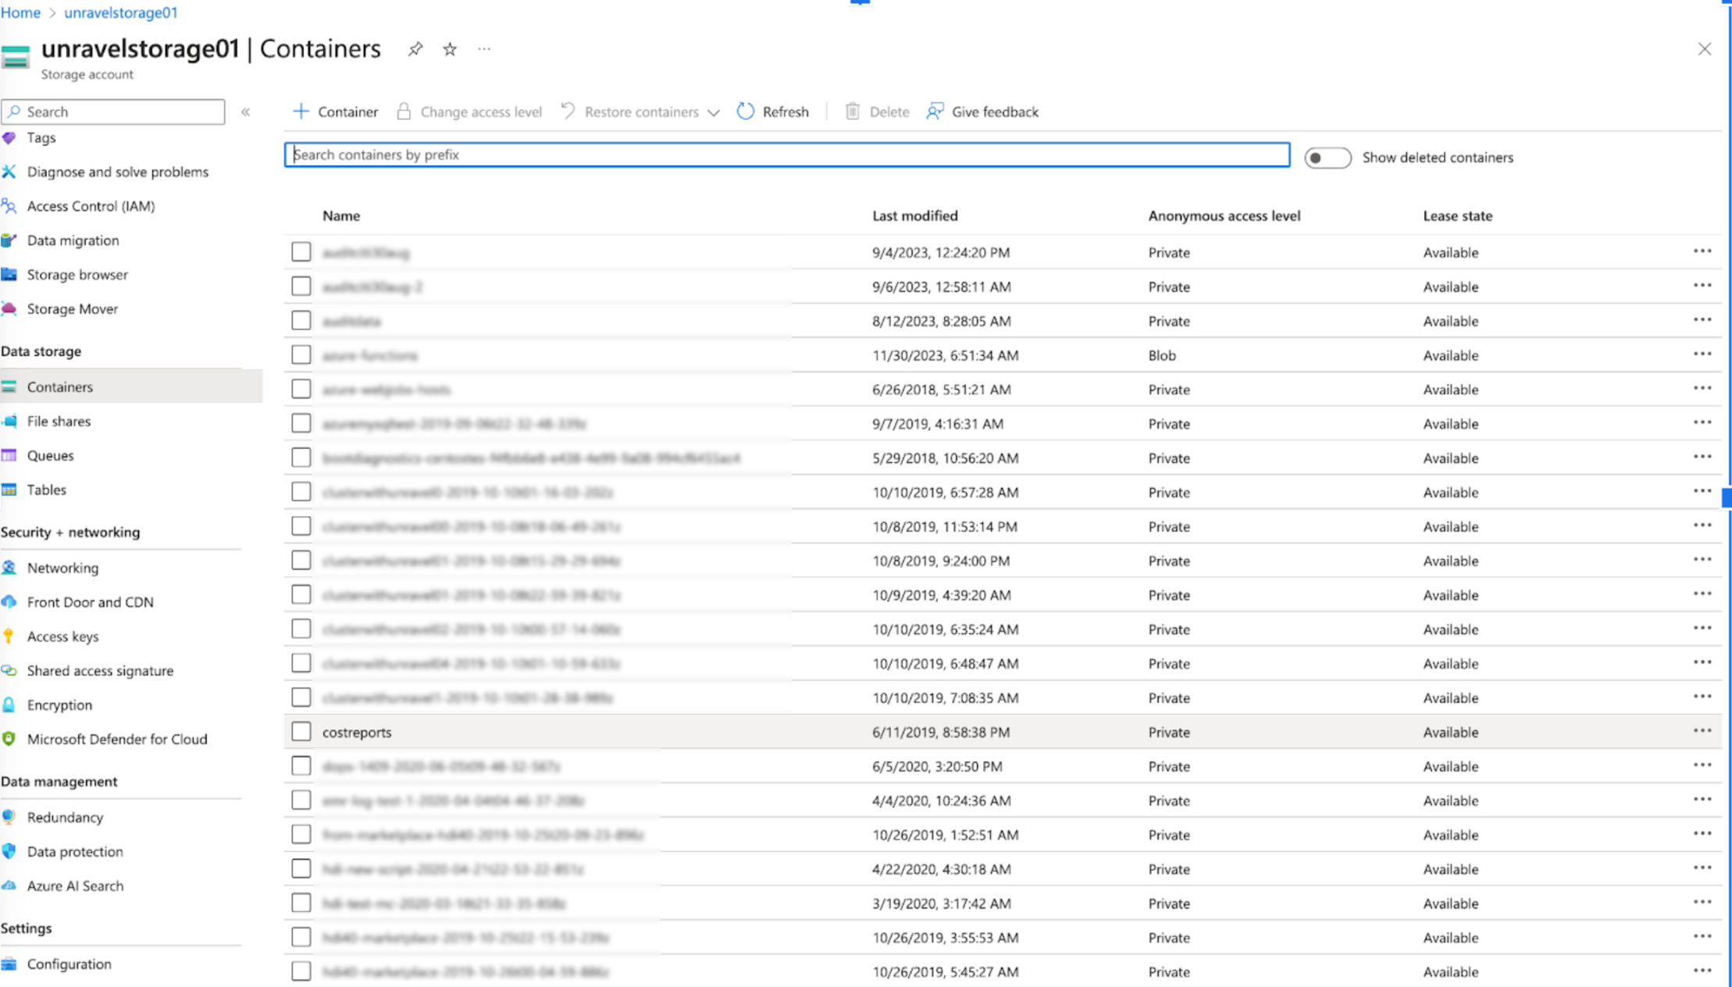Open context menu for costreports row
Screen dimensions: 1732x987
click(1702, 731)
